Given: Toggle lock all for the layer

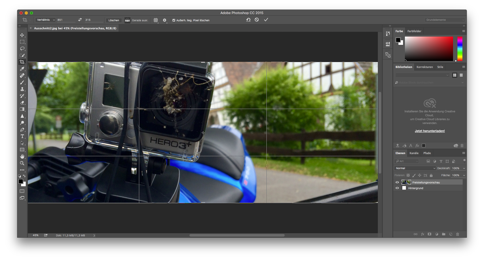Looking at the screenshot, I should click(431, 175).
